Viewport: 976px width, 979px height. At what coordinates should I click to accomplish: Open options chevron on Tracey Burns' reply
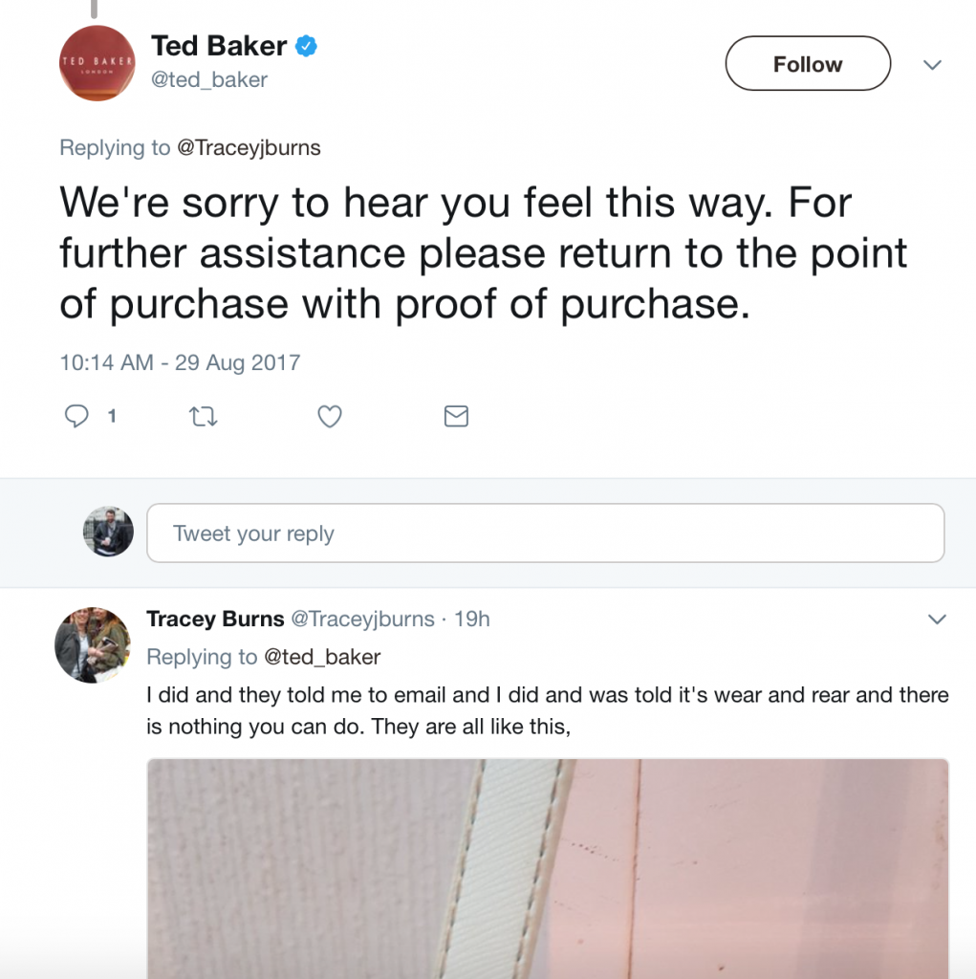coord(937,620)
